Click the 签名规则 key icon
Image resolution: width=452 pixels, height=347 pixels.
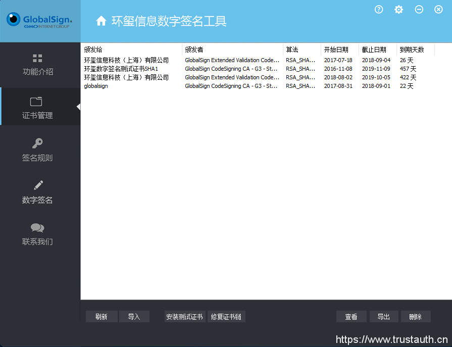tap(37, 143)
